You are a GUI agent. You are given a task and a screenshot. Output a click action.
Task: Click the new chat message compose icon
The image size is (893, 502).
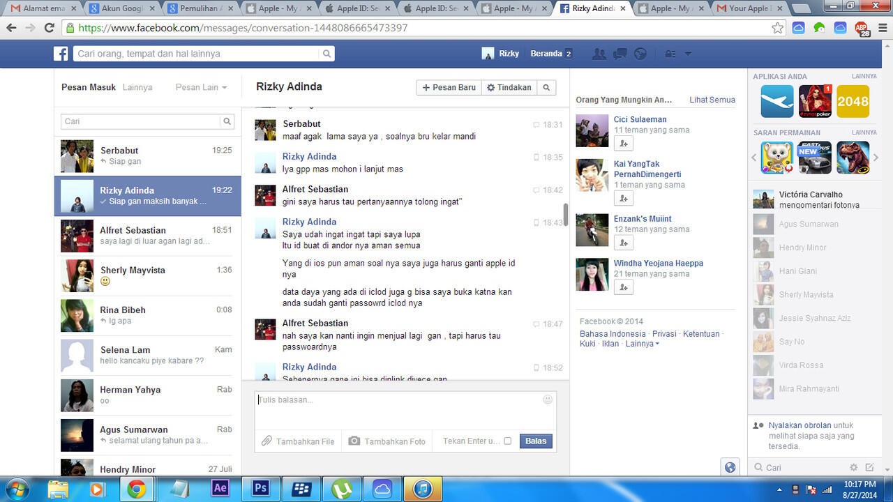[869, 467]
